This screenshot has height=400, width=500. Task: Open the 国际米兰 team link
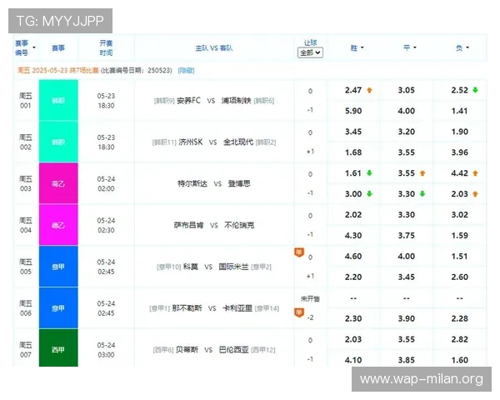click(233, 267)
